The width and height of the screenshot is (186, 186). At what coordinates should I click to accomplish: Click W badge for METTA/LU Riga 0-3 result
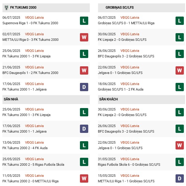(84, 37)
